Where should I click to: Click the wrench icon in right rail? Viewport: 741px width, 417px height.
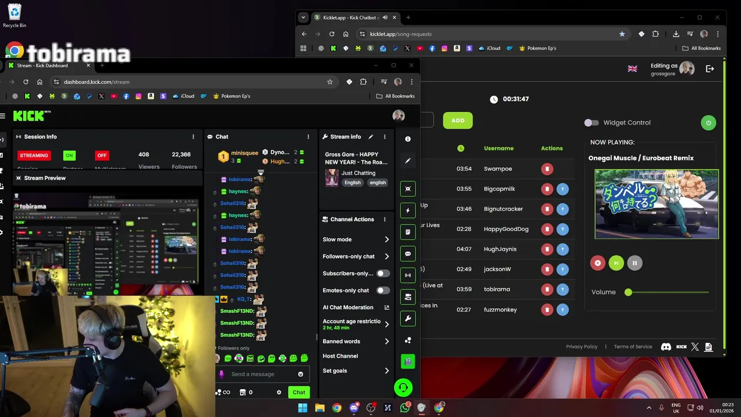click(x=408, y=319)
